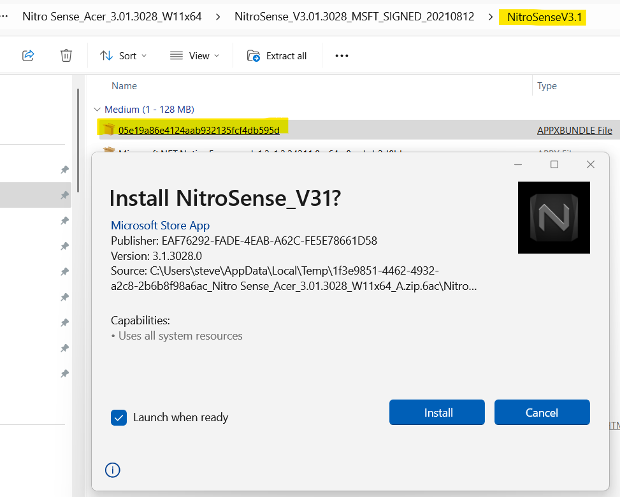The height and width of the screenshot is (497, 620).
Task: Click the Name column header
Action: click(x=124, y=86)
